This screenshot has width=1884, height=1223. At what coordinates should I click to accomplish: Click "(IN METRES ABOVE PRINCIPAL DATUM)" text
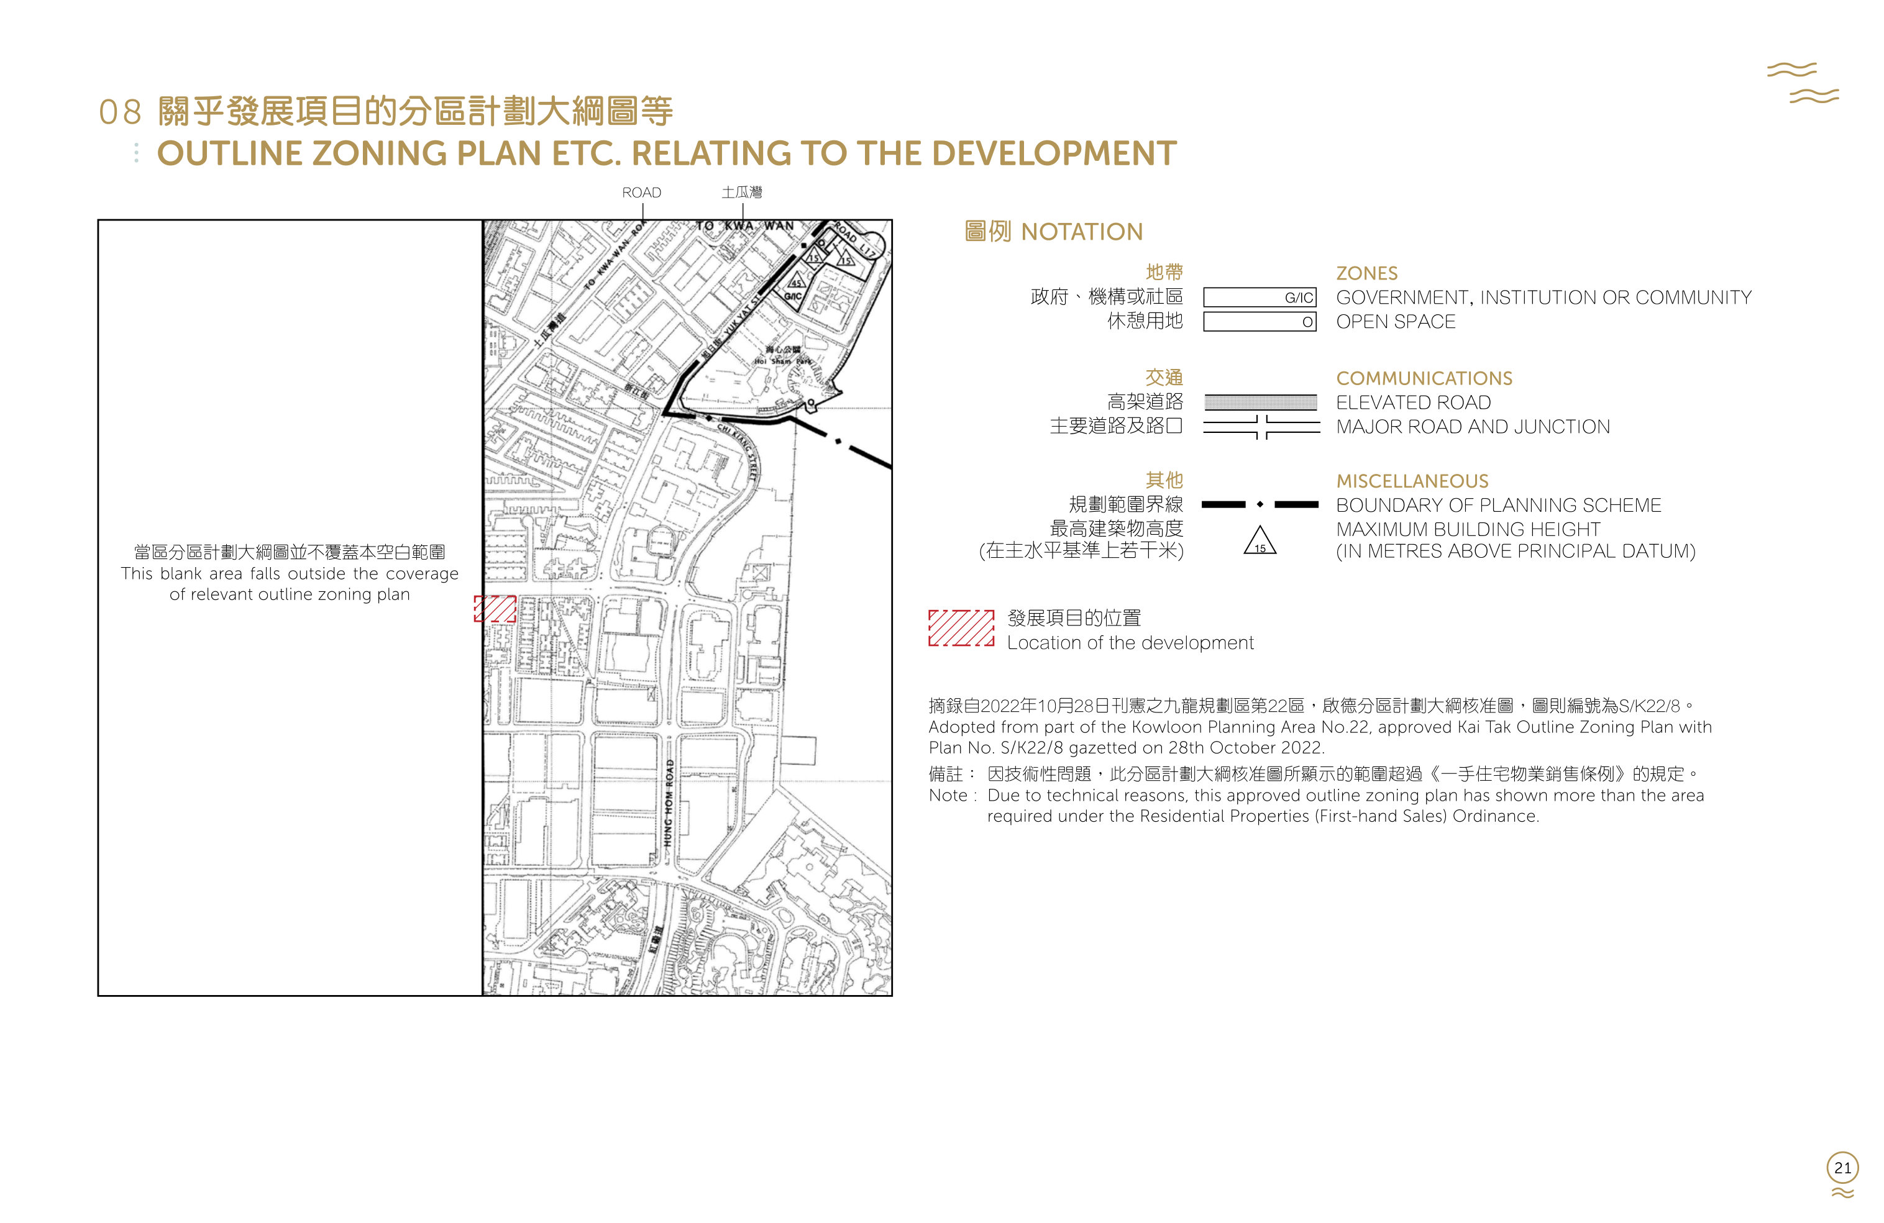[1516, 552]
